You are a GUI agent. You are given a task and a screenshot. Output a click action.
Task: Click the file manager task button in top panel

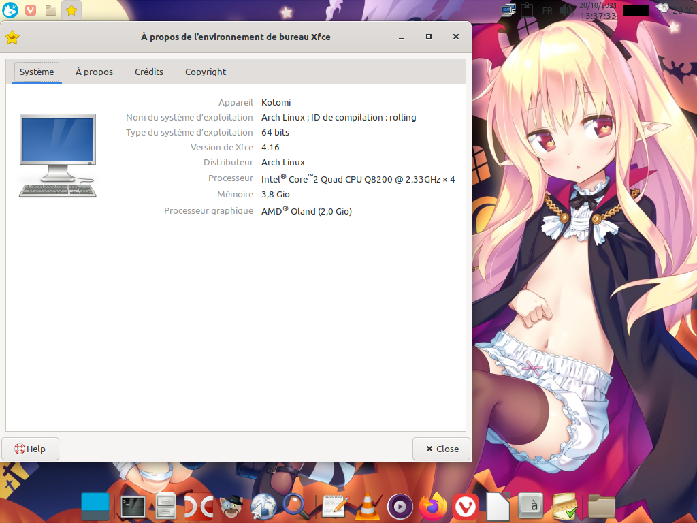click(51, 10)
